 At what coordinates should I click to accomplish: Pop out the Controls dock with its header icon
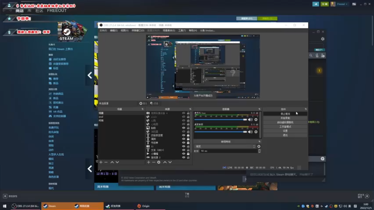306,109
